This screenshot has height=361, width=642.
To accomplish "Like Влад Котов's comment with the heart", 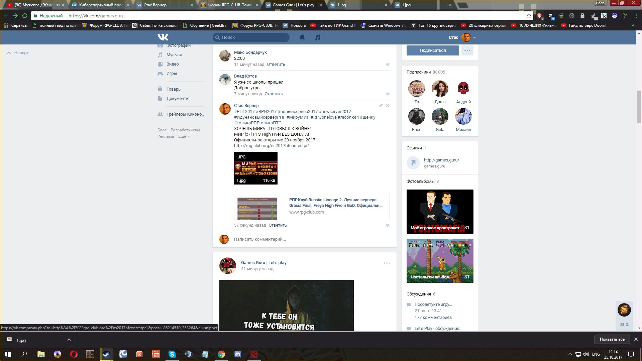I will click(388, 94).
